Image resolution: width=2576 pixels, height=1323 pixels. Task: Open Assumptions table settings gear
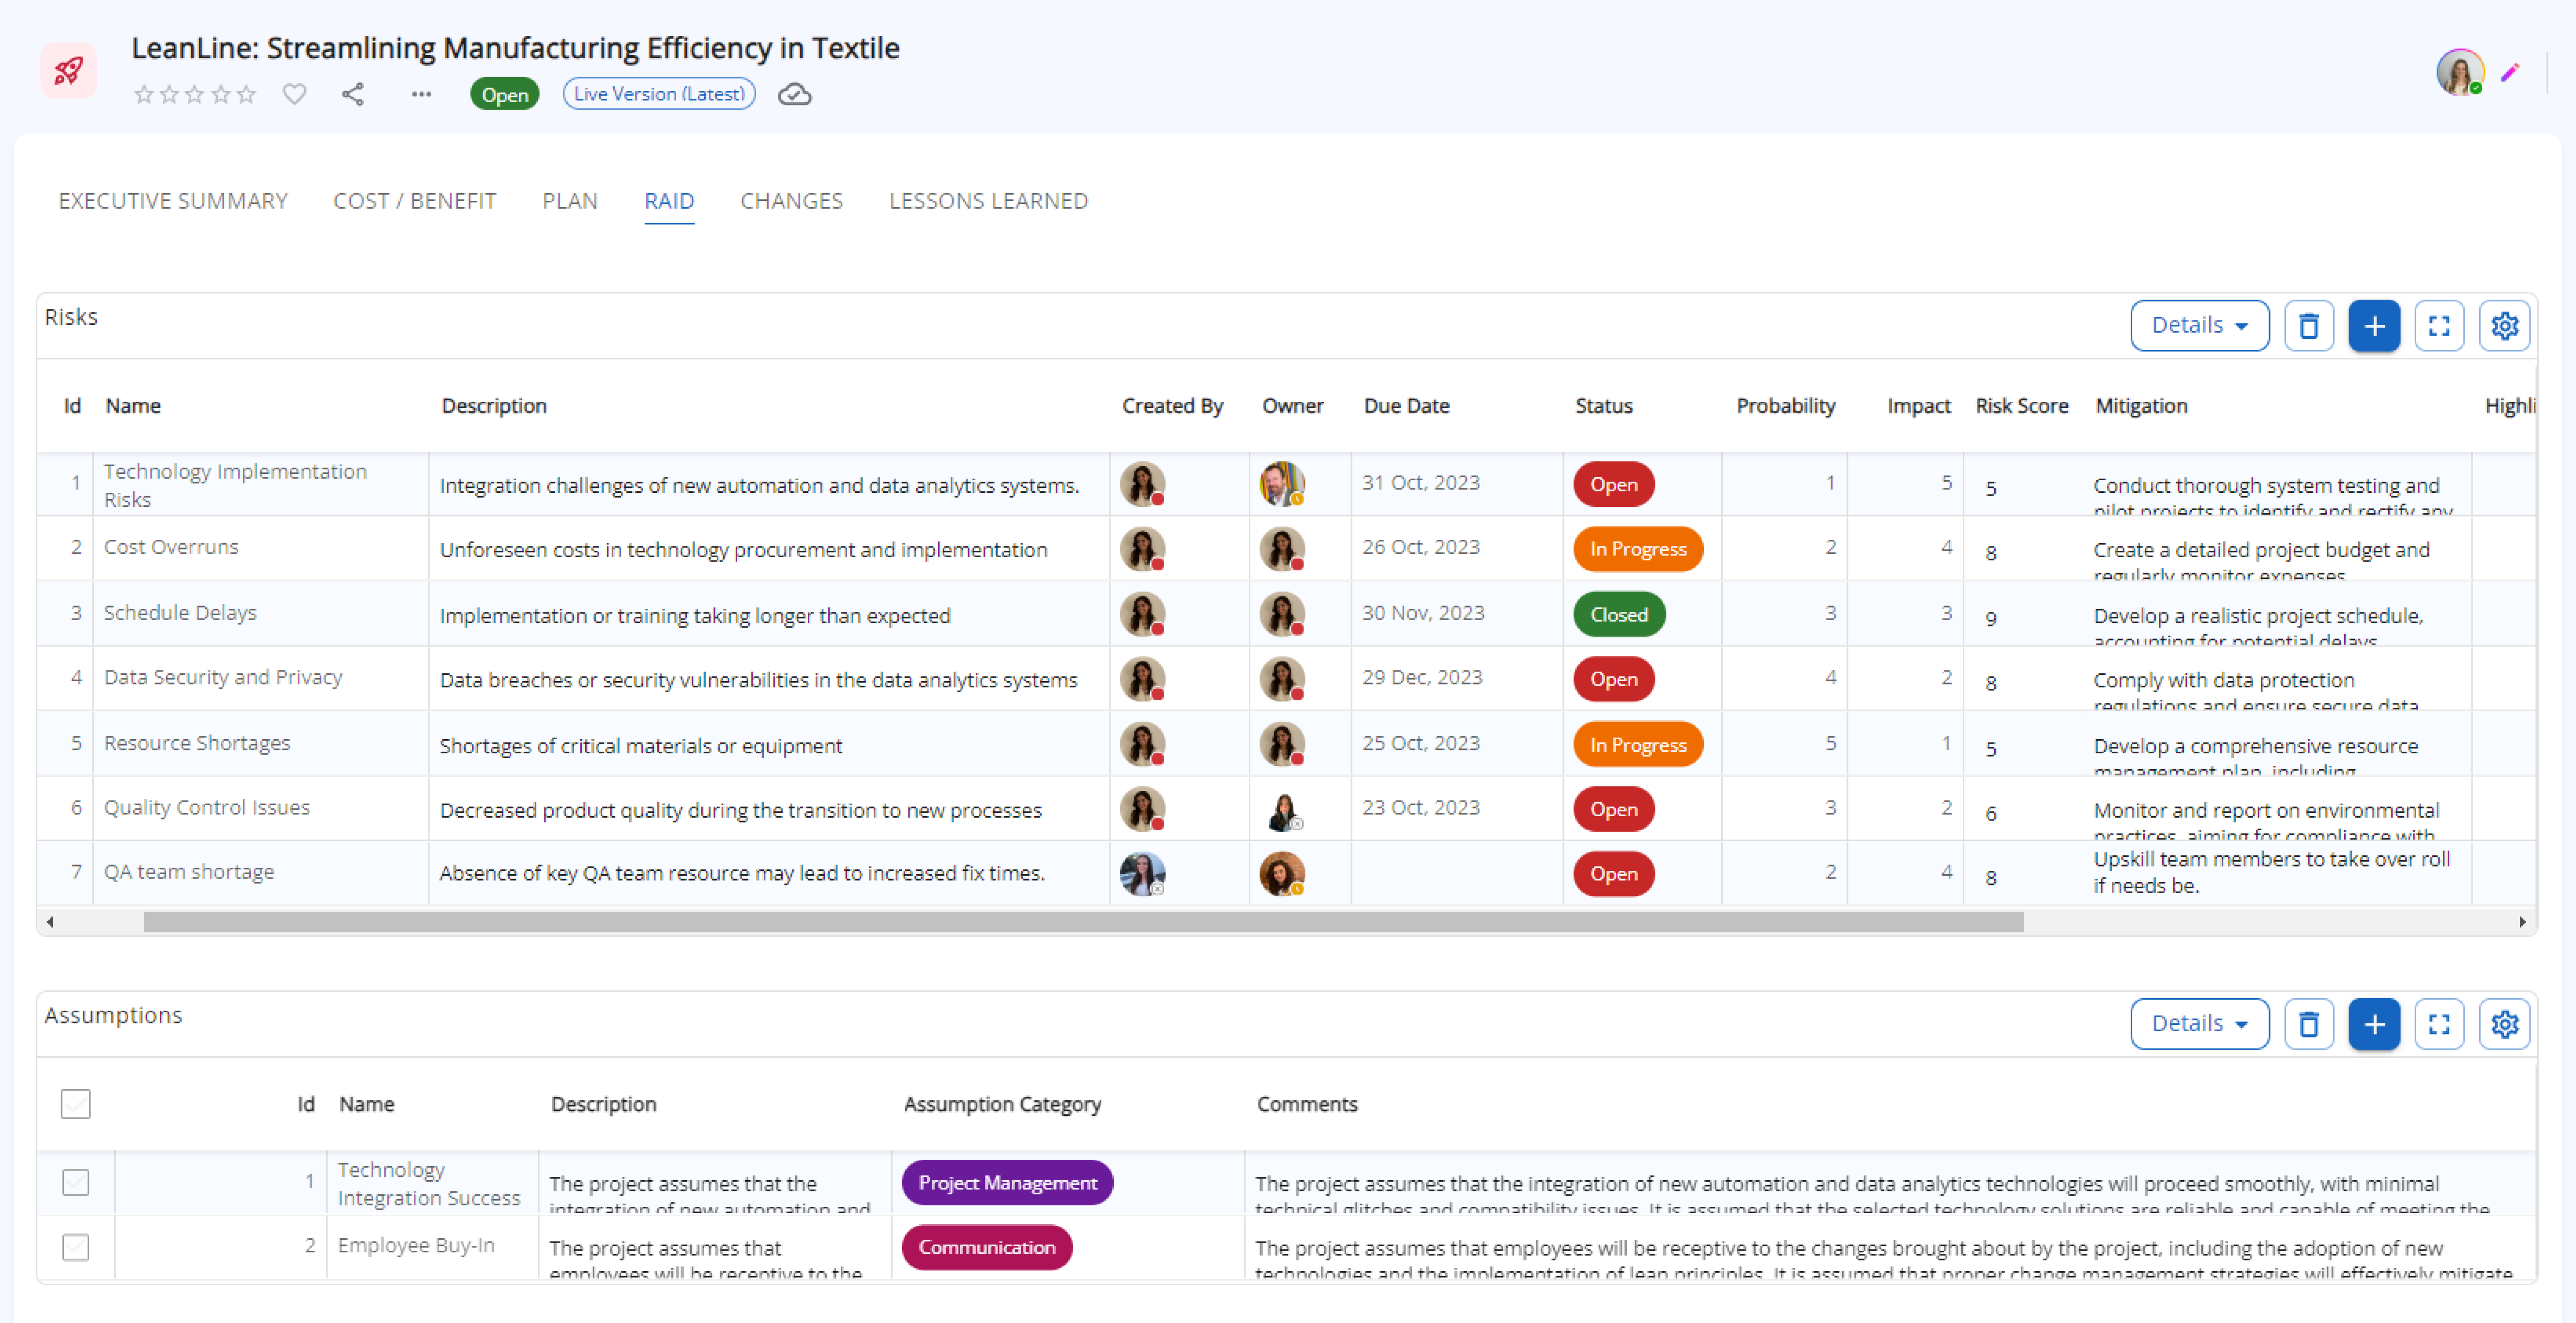point(2505,1024)
